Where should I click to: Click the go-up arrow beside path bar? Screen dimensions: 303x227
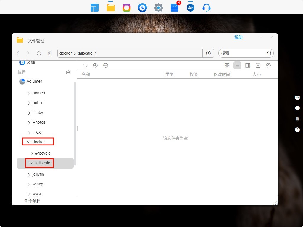pyautogui.click(x=208, y=53)
